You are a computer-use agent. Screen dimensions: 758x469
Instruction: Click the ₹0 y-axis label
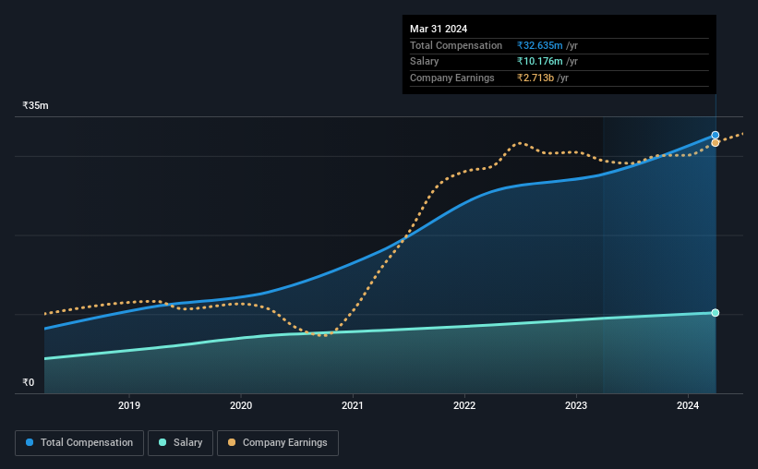tap(29, 382)
